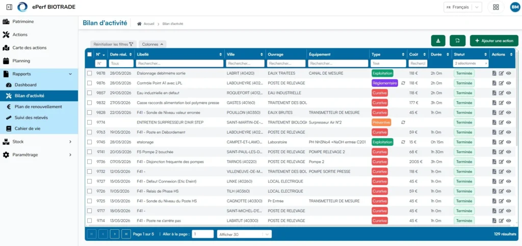This screenshot has height=246, width=522.
Task: Open Plan de renouvellement in sidebar
Action: 39,107
